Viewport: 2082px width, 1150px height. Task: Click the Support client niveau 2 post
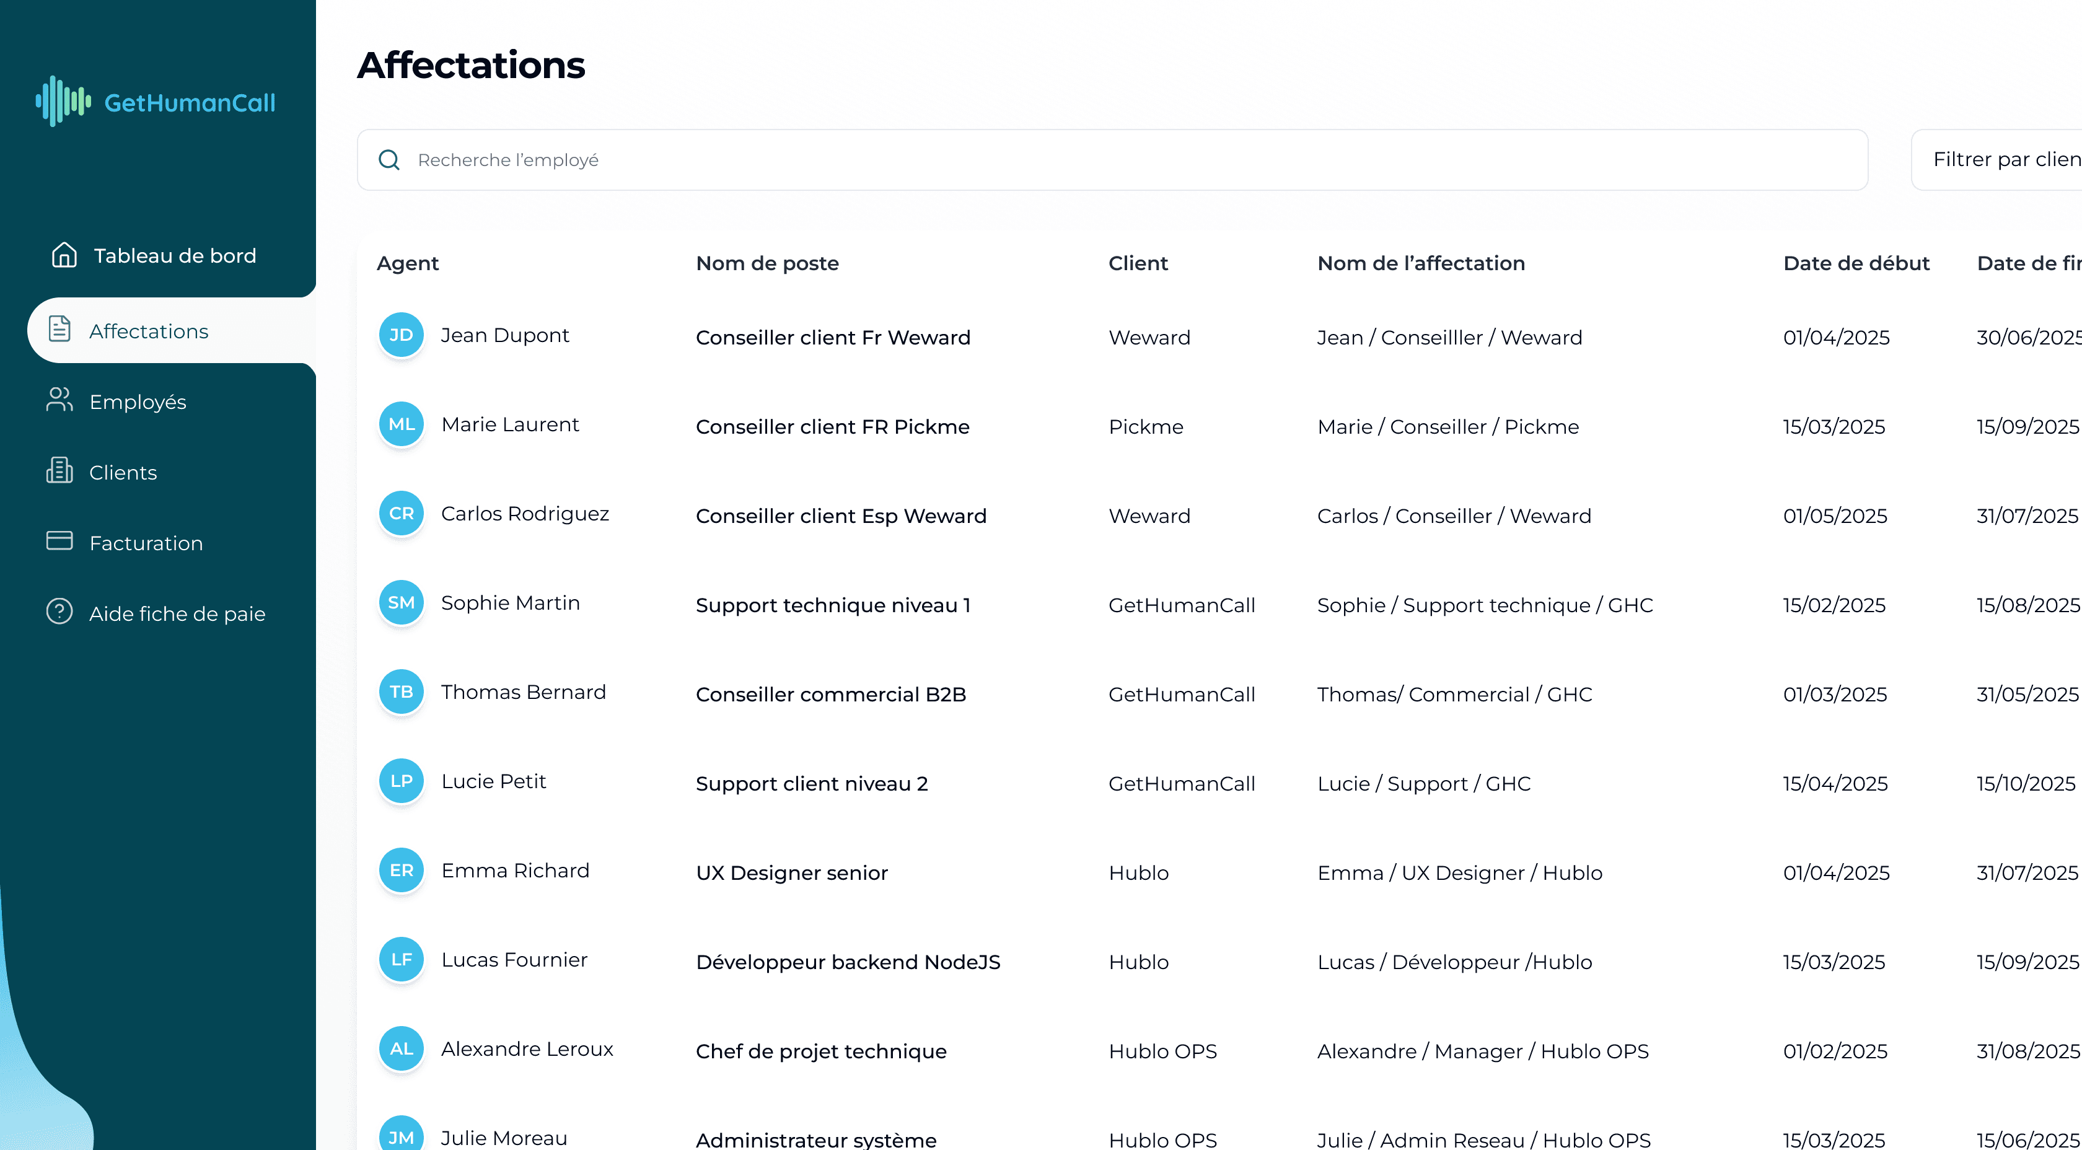[x=812, y=784]
